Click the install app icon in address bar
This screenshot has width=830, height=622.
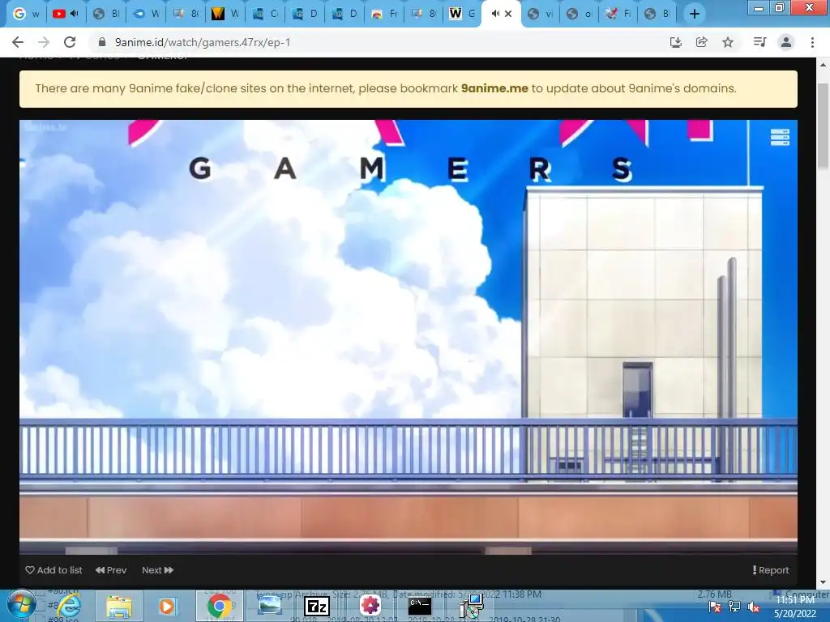[x=675, y=42]
